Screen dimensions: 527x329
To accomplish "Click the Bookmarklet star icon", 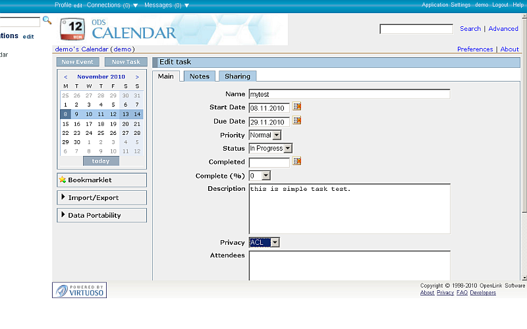I will pos(63,180).
